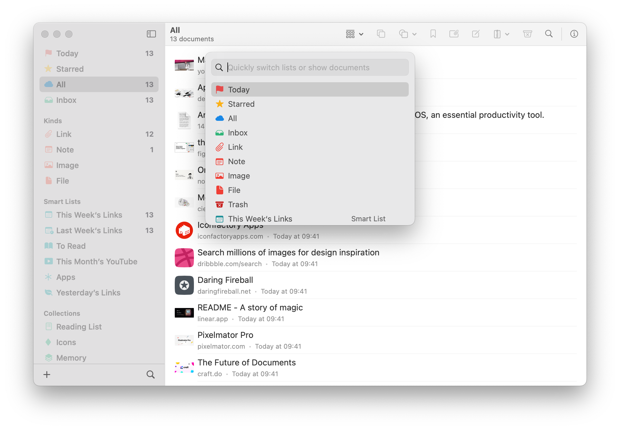Click the toolbar search magnifier
This screenshot has height=430, width=620.
(549, 34)
